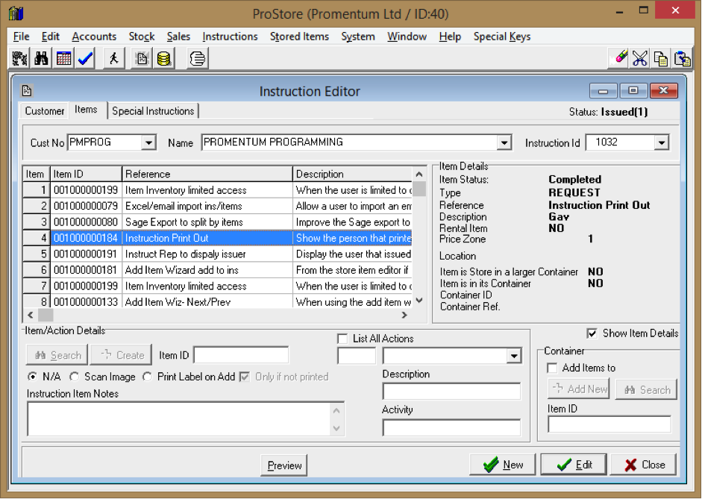Click the document page toolbar icon
The image size is (702, 499).
click(x=142, y=58)
